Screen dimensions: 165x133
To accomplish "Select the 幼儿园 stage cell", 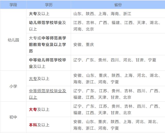I will pos(13,40).
